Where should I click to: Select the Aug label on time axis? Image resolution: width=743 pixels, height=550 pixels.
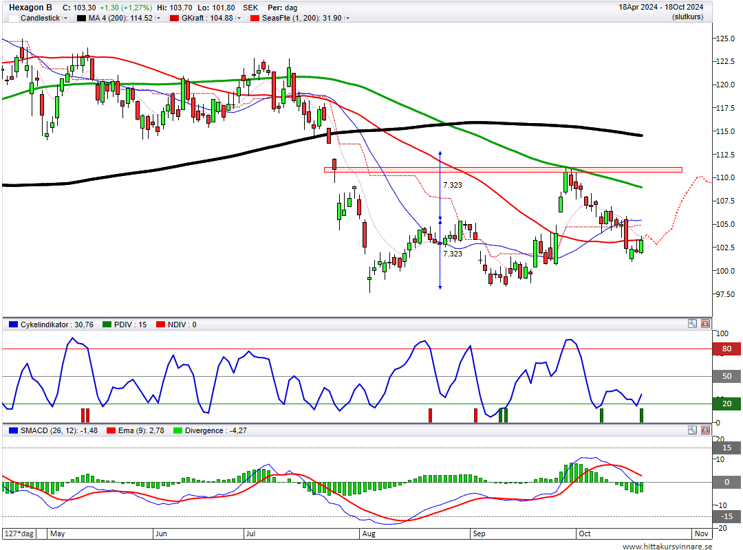click(x=369, y=534)
